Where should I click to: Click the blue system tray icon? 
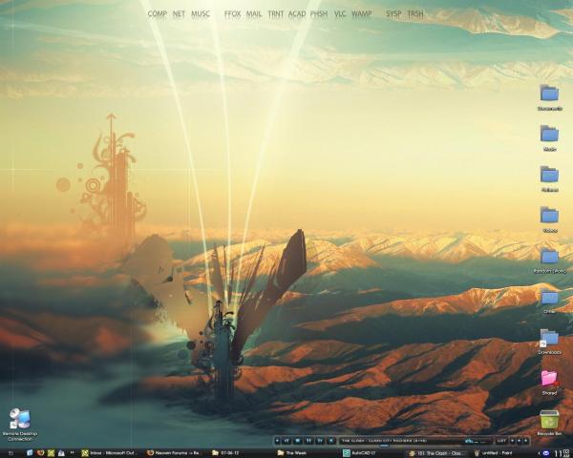coord(546,453)
